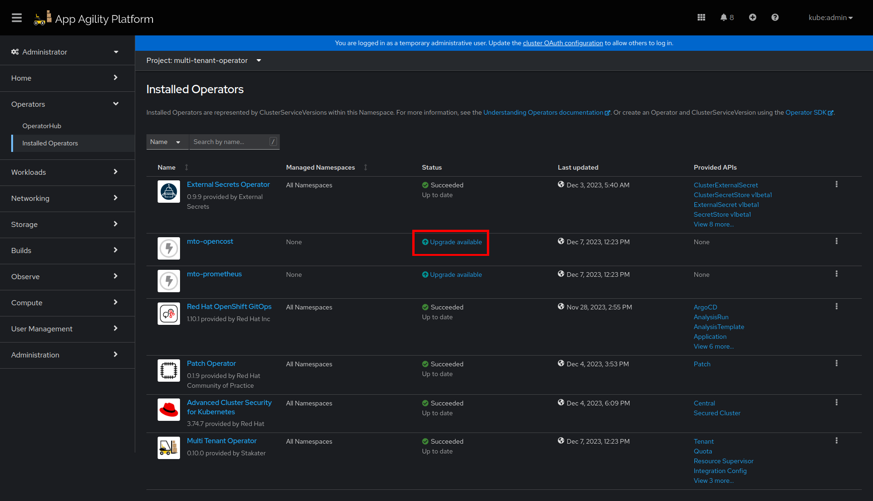Click the Red Hat OpenShift GitOps logo
The image size is (873, 501).
pyautogui.click(x=169, y=314)
